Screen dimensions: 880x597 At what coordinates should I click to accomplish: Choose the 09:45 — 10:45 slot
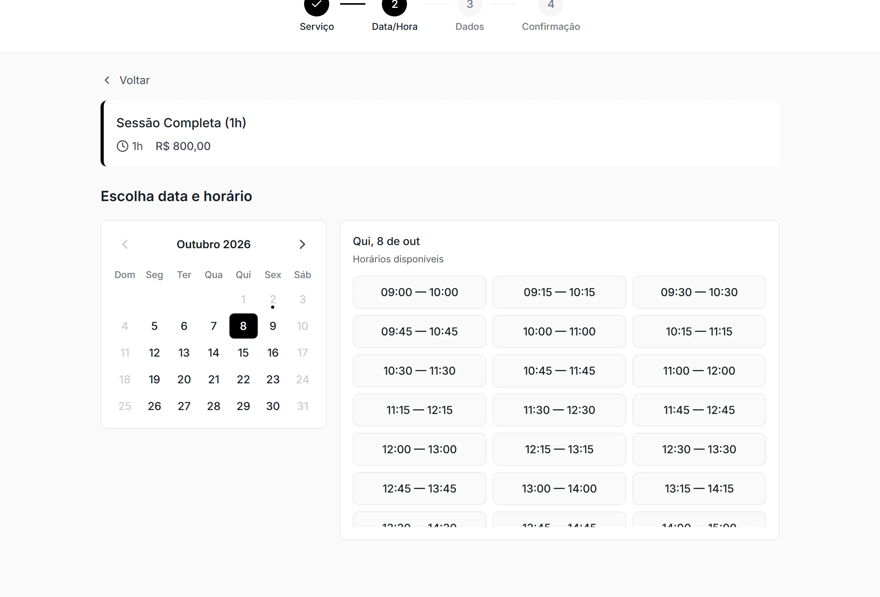pos(420,331)
